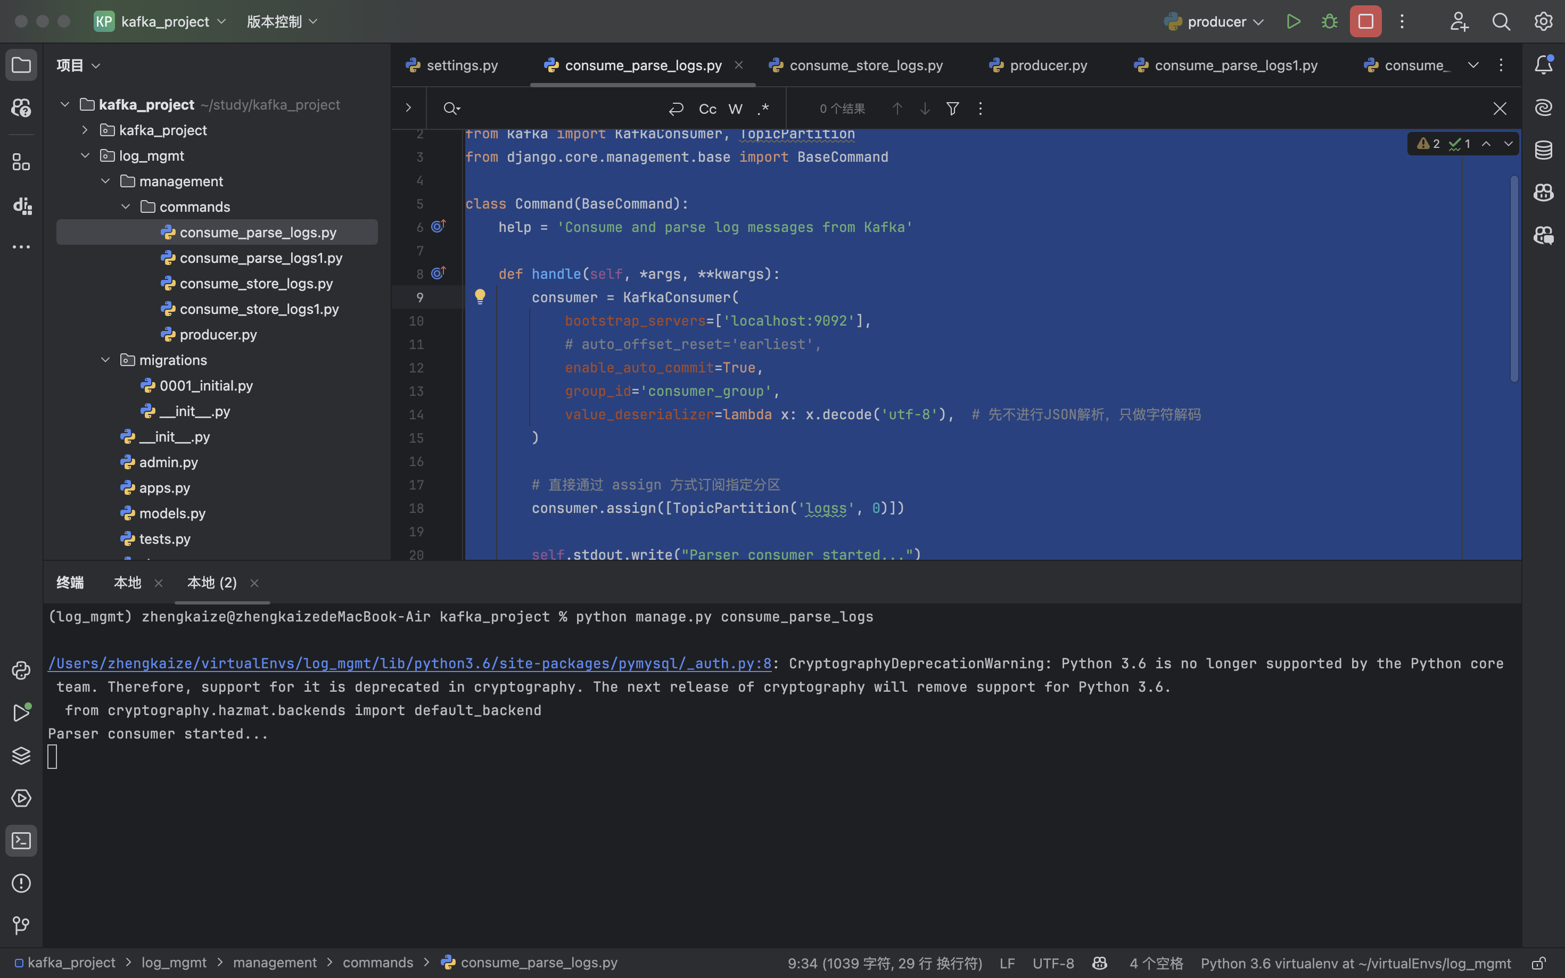Stop the running producer process
This screenshot has width=1565, height=978.
tap(1365, 21)
